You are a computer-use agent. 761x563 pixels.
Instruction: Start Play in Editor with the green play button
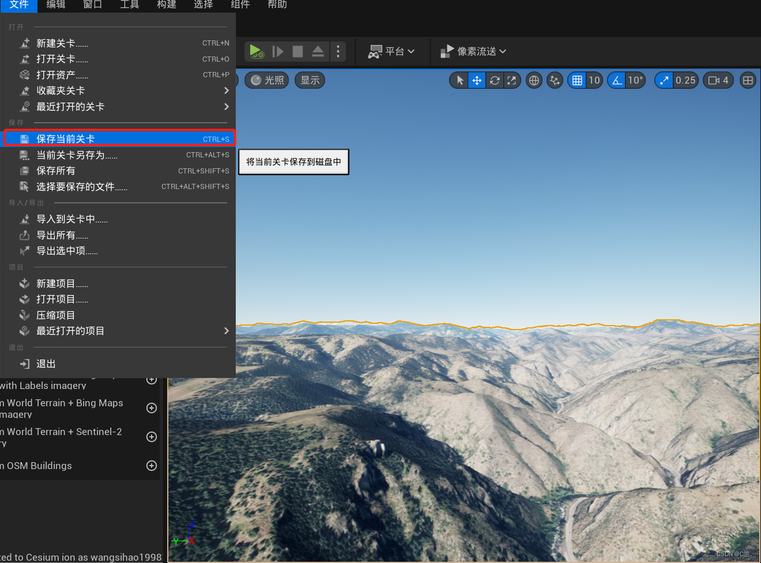click(x=257, y=51)
